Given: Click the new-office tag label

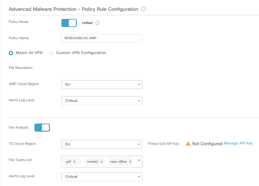Looking at the screenshot, I should [x=118, y=162].
